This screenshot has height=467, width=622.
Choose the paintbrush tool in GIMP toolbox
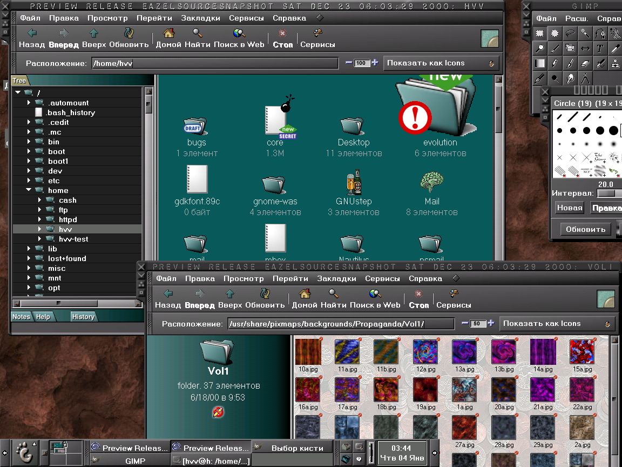coord(570,64)
